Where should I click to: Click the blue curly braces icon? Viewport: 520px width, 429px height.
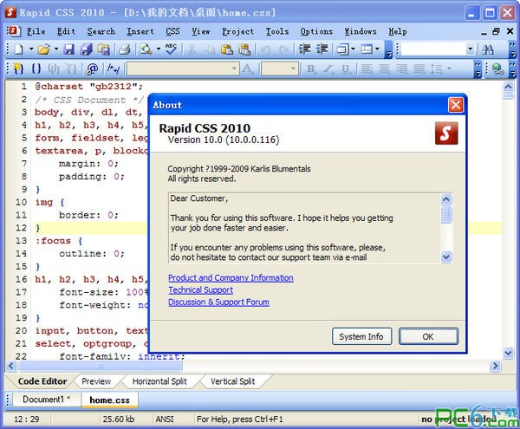coord(36,68)
